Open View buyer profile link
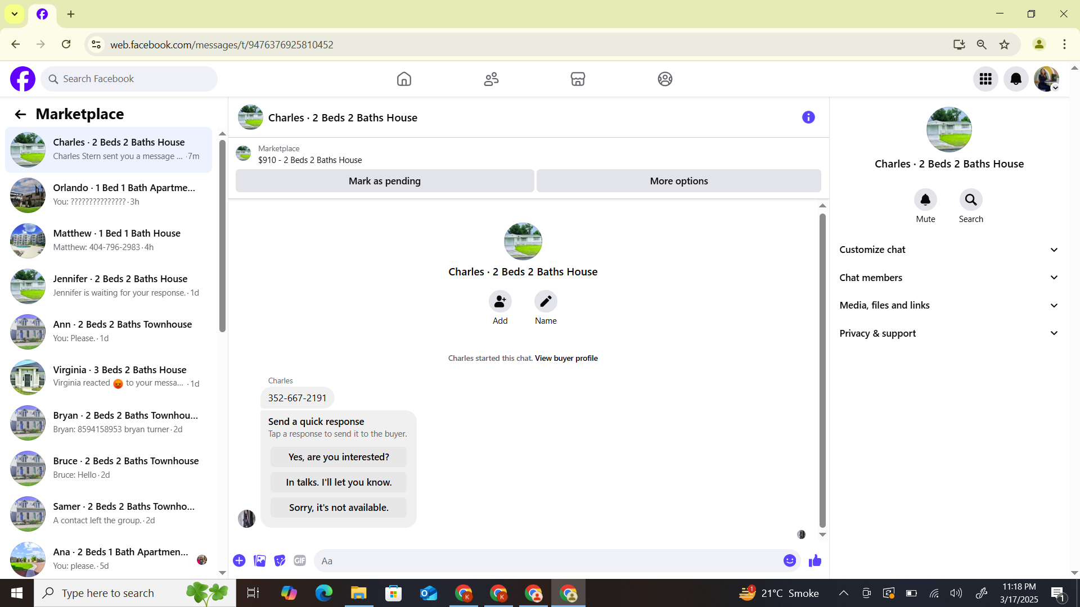Screen dimensions: 1080x607 pos(566,359)
